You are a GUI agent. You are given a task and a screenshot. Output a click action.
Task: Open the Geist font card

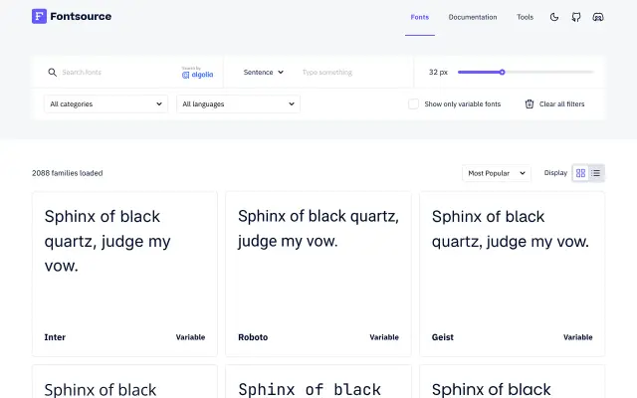click(512, 275)
